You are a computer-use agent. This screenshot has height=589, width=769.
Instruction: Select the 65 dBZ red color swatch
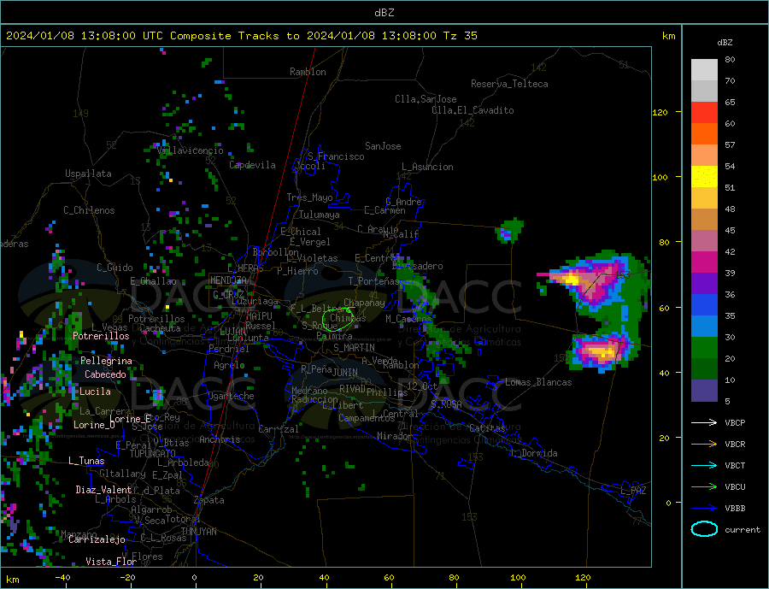click(704, 112)
